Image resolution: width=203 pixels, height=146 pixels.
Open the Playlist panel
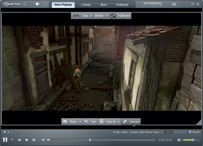pyautogui.click(x=194, y=132)
